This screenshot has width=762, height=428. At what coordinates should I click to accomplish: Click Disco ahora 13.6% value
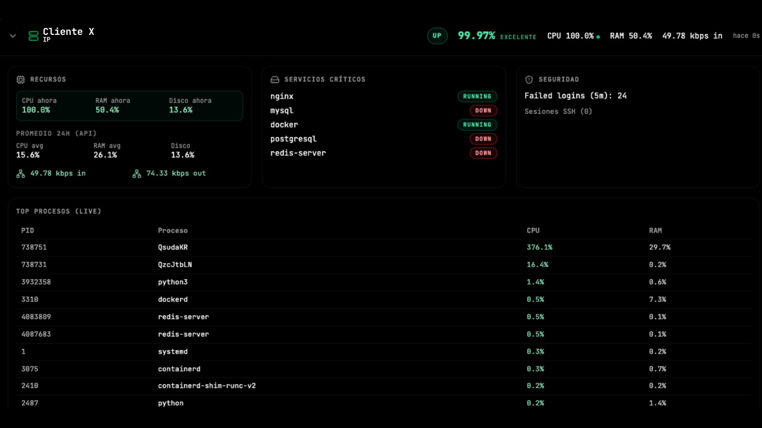click(181, 110)
